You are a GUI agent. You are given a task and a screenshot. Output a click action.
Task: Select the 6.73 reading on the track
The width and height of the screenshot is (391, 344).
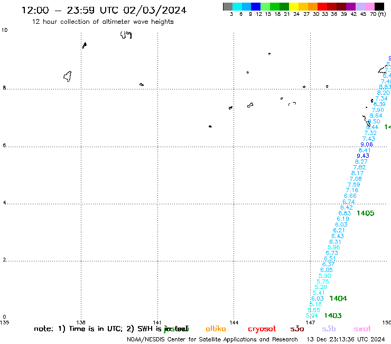[x=332, y=253]
